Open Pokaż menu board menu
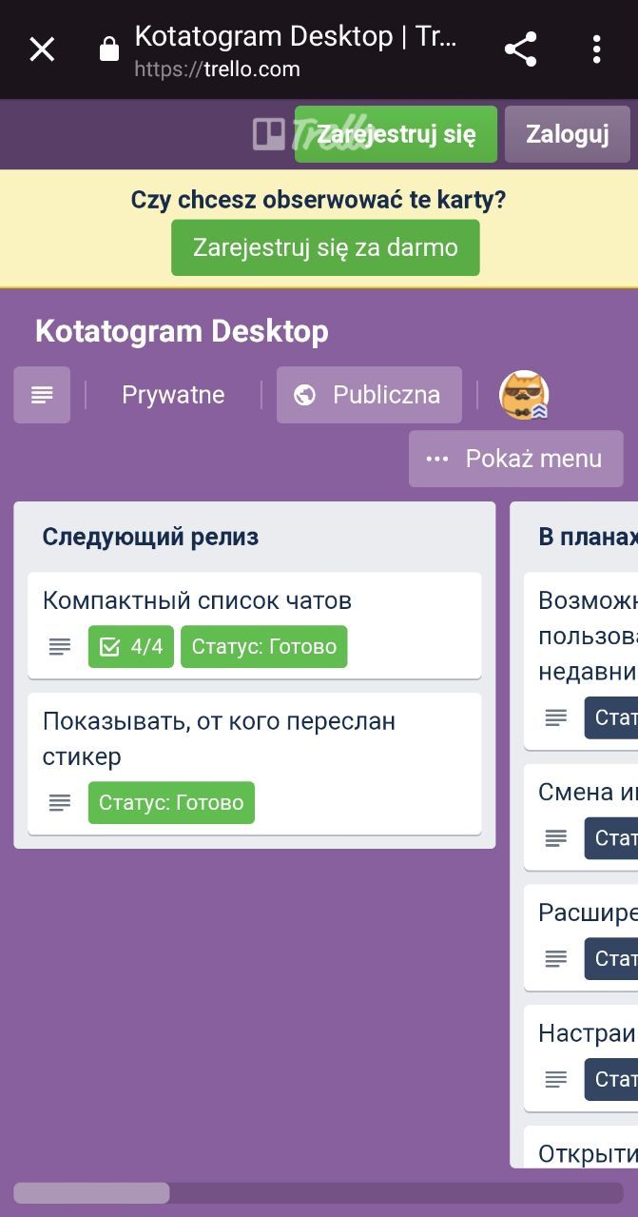The height and width of the screenshot is (1217, 638). [x=515, y=459]
